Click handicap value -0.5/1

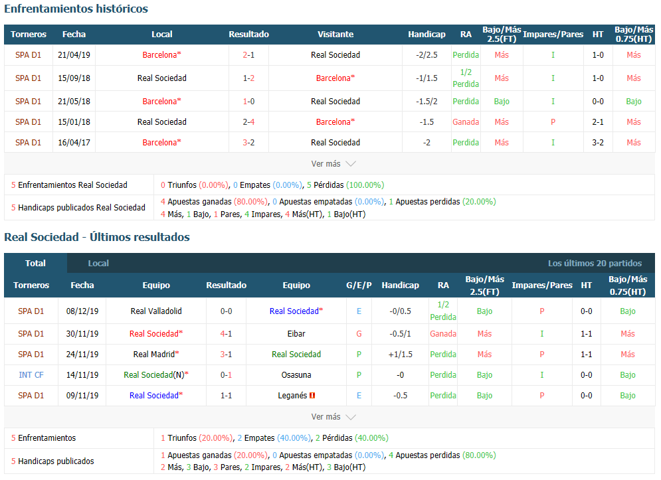(x=401, y=334)
